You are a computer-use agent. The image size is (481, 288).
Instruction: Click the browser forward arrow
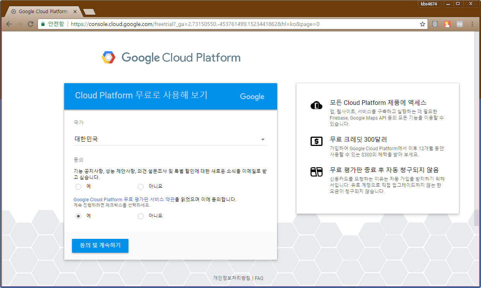tap(20, 24)
